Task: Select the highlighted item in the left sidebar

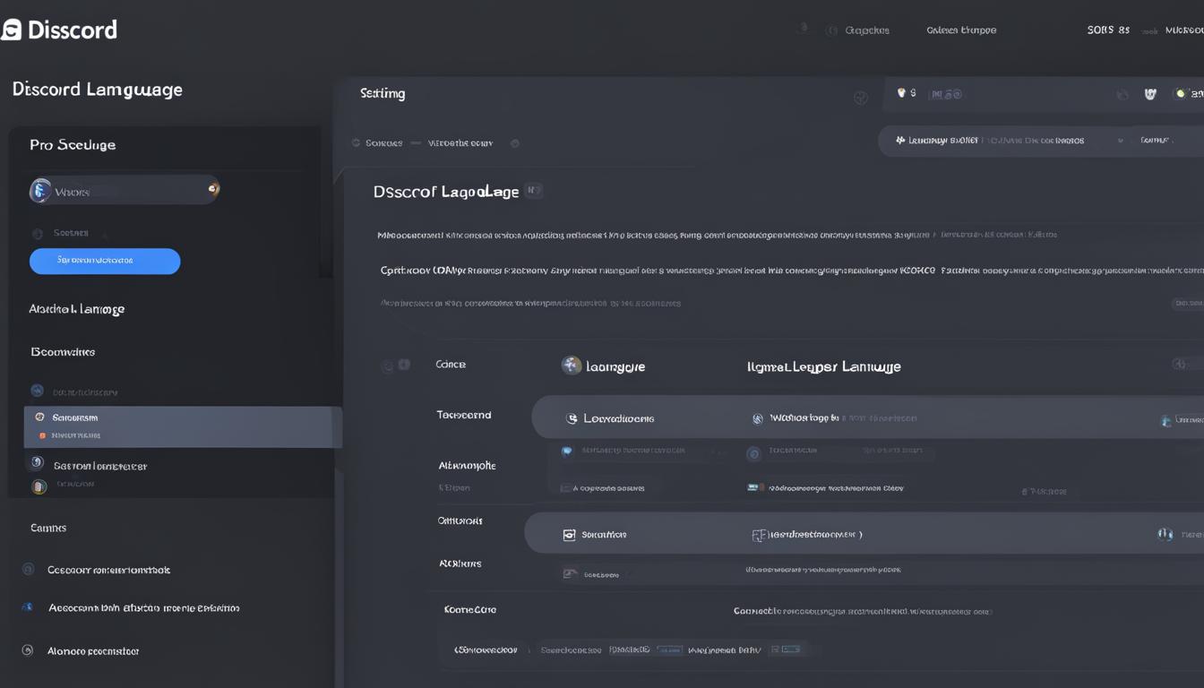Action: pyautogui.click(x=182, y=426)
